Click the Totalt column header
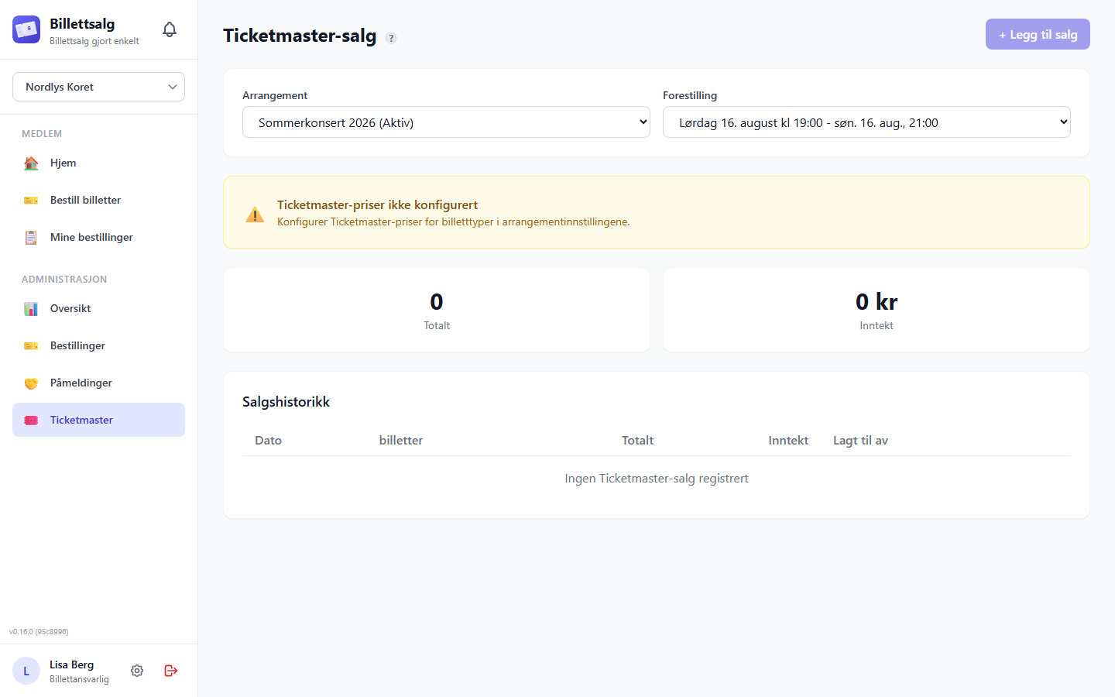1115x697 pixels. [638, 440]
